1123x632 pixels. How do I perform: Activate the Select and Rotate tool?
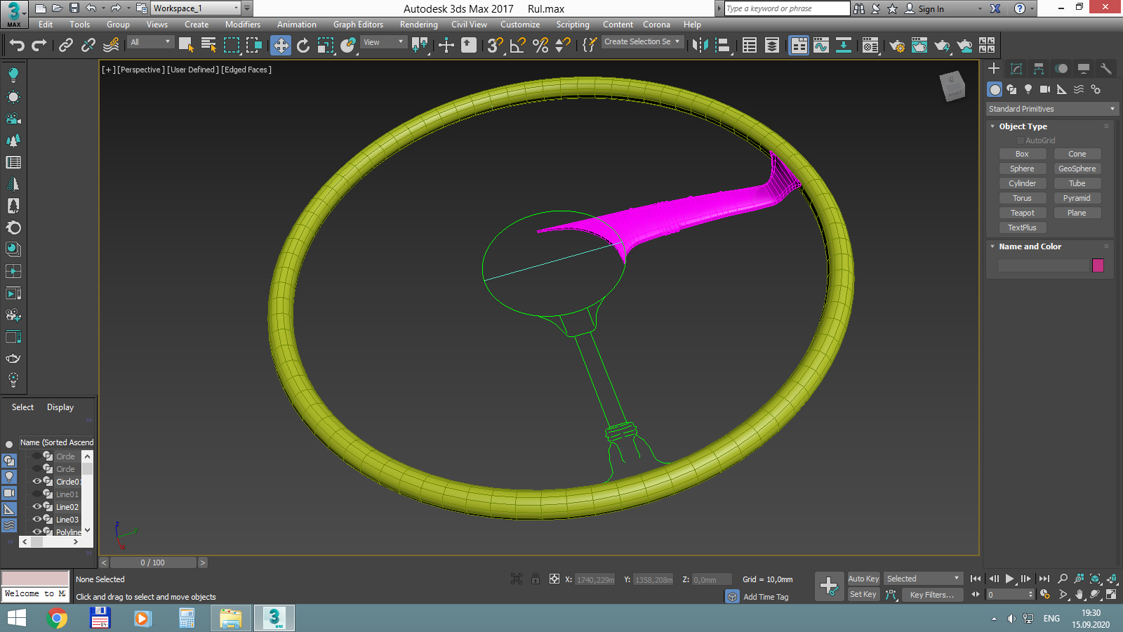tap(303, 46)
